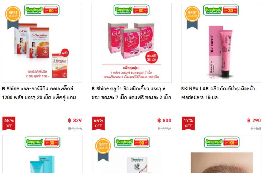Screen dimensions: 264x173
Task: Click the 90 stamp badge above the Himalaya product
Action: point(132,142)
